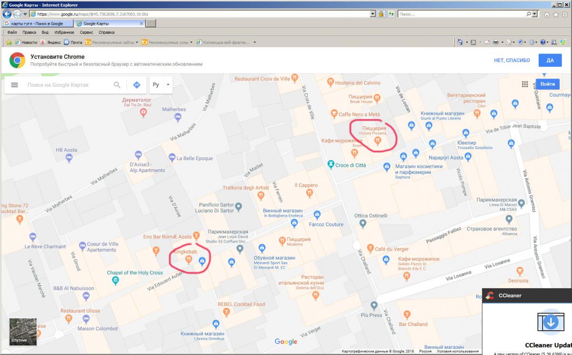Viewport: 572px width, 355px height.
Task: Refresh the page with green arrows icon
Action: [x=391, y=14]
